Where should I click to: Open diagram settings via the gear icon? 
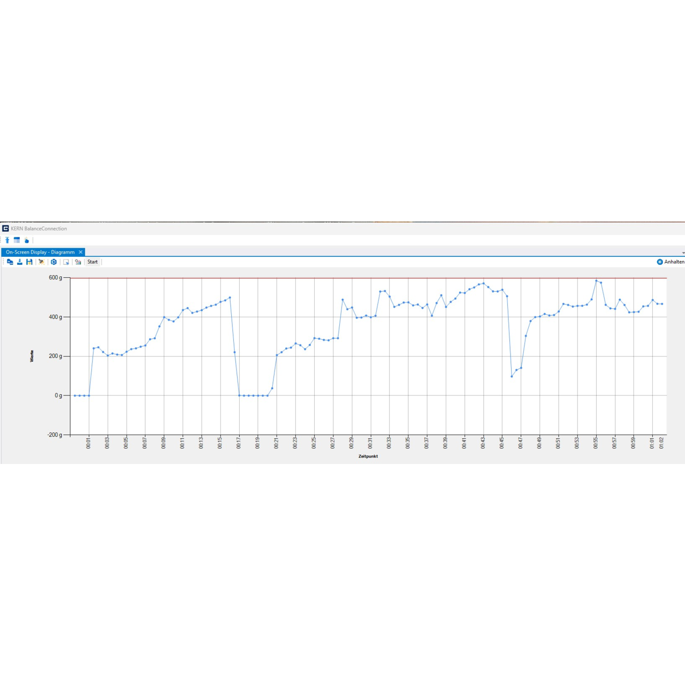coord(54,262)
